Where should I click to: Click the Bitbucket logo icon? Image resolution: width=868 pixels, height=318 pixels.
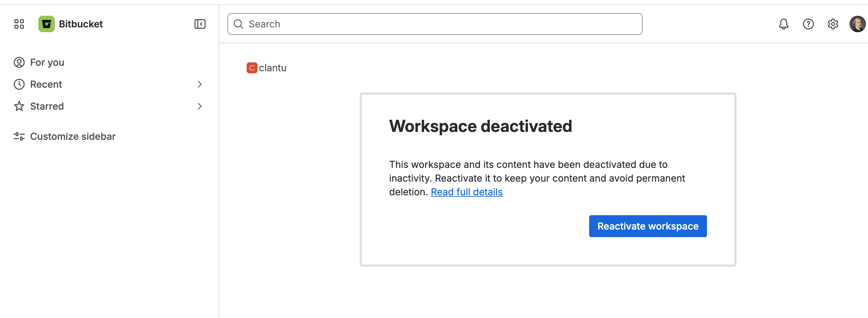click(47, 24)
